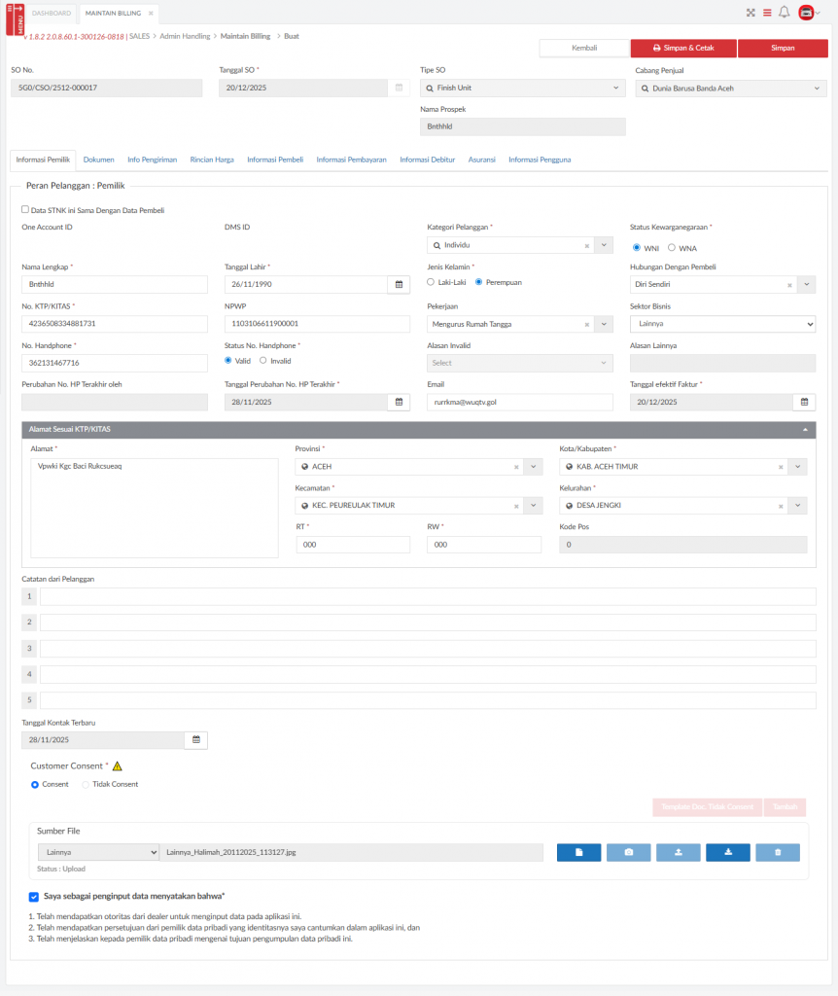The image size is (838, 996).
Task: Switch to the Rincian Harga tab
Action: tap(212, 159)
